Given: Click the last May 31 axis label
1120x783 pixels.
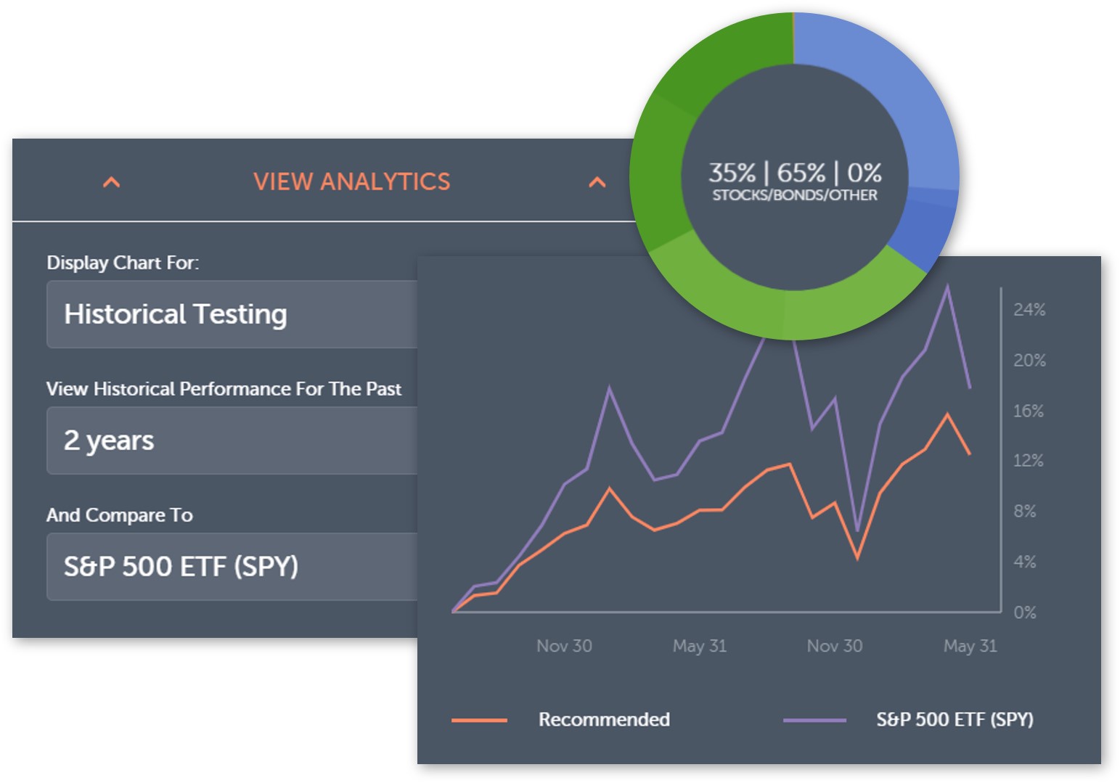Looking at the screenshot, I should (970, 646).
